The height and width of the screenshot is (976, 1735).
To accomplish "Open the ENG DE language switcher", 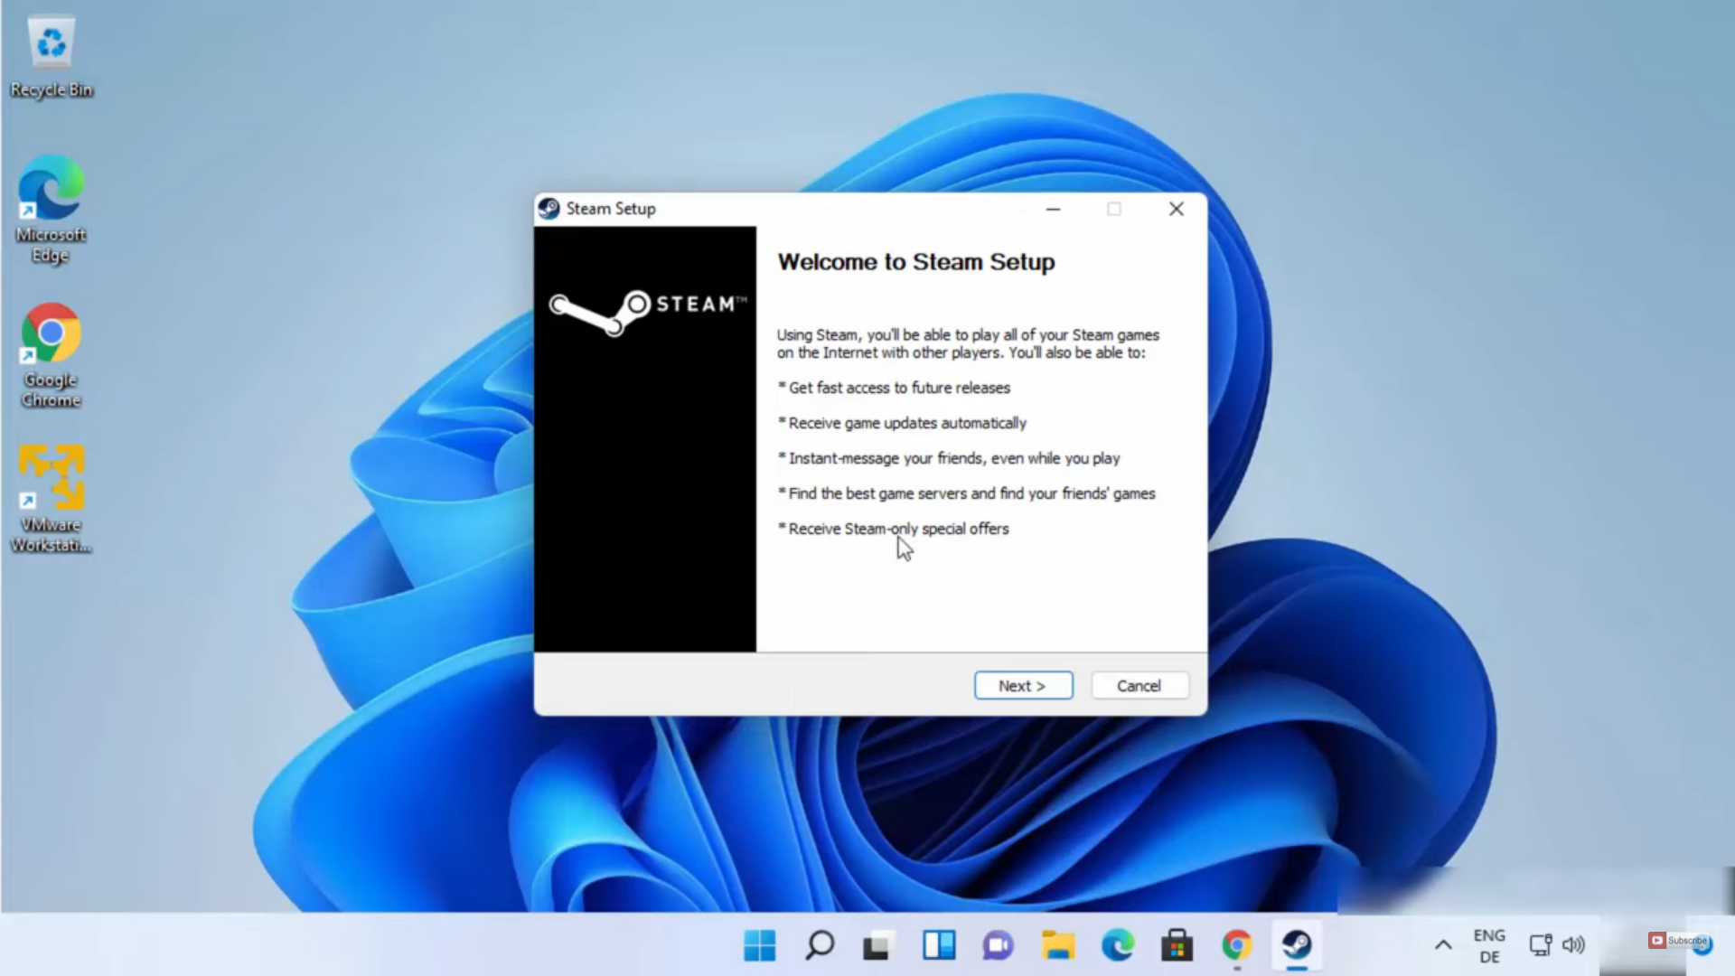I will click(x=1489, y=945).
